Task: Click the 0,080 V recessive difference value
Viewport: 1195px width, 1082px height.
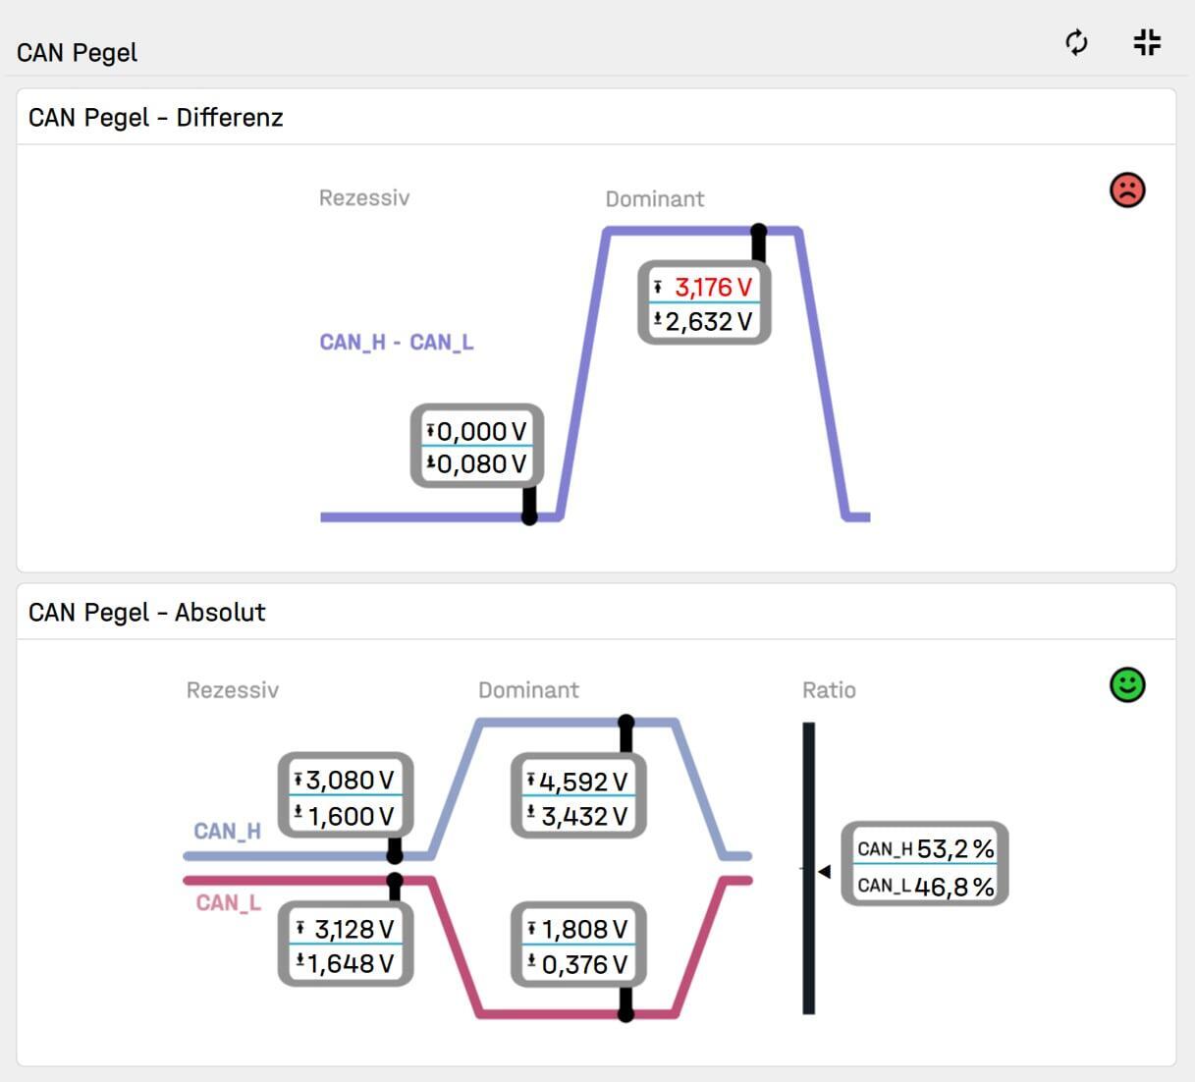Action: point(481,463)
